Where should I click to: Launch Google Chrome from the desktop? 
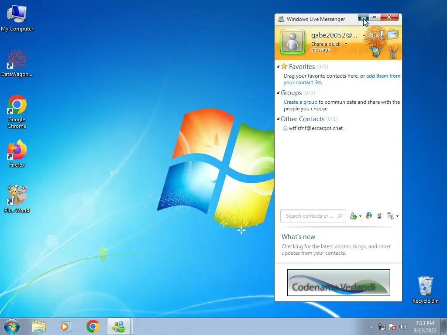click(17, 112)
